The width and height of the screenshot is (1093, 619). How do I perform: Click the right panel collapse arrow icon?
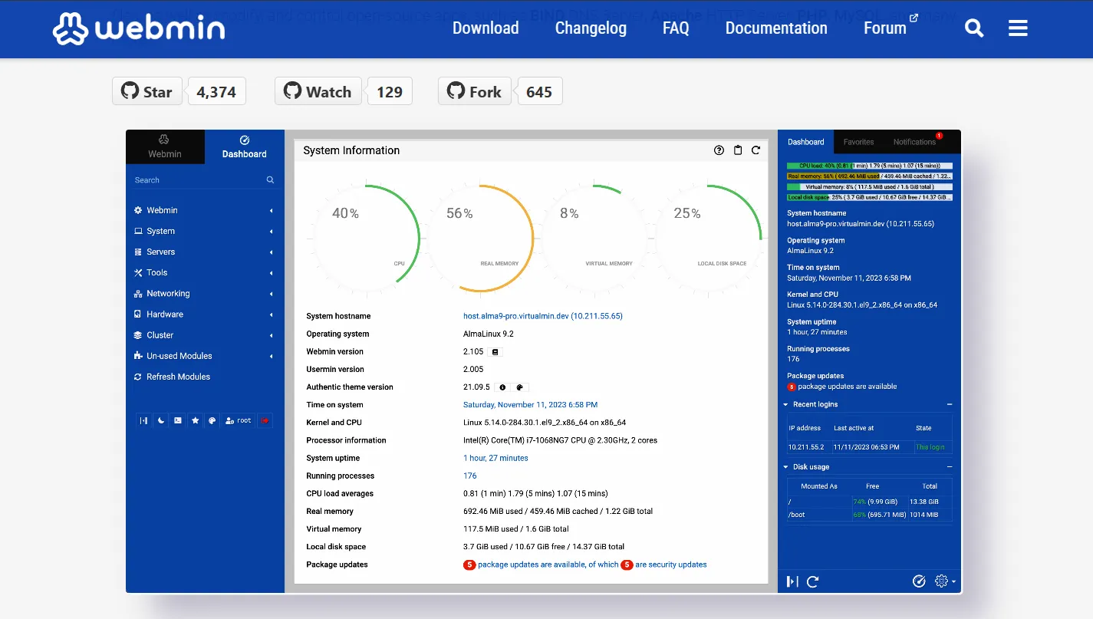pos(792,581)
